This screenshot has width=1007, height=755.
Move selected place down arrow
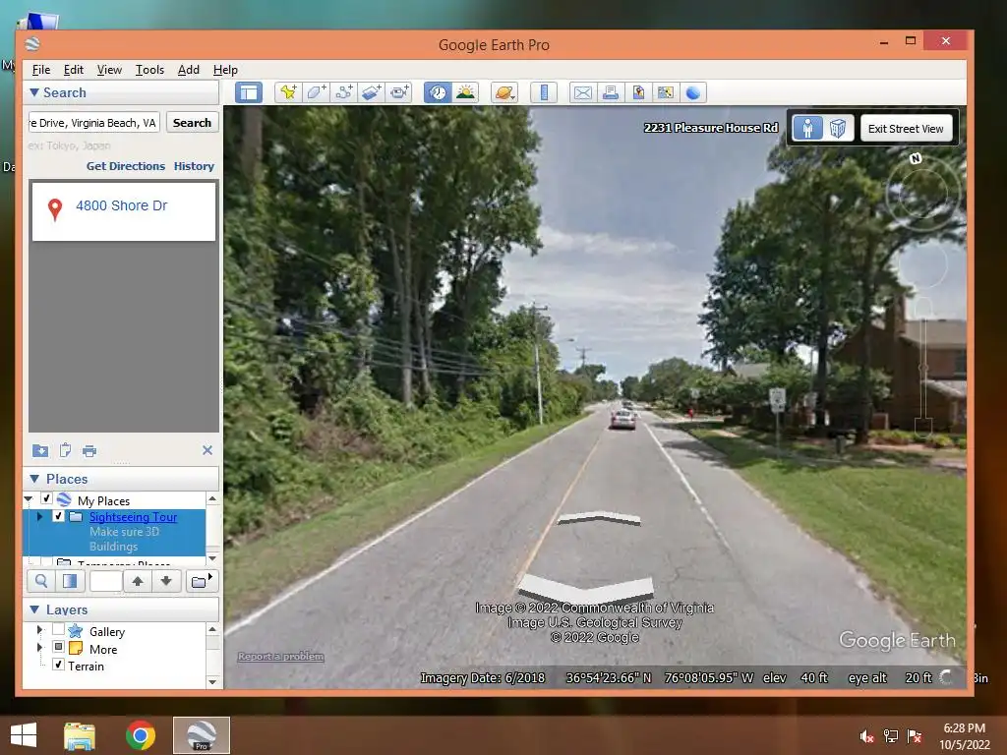click(165, 582)
